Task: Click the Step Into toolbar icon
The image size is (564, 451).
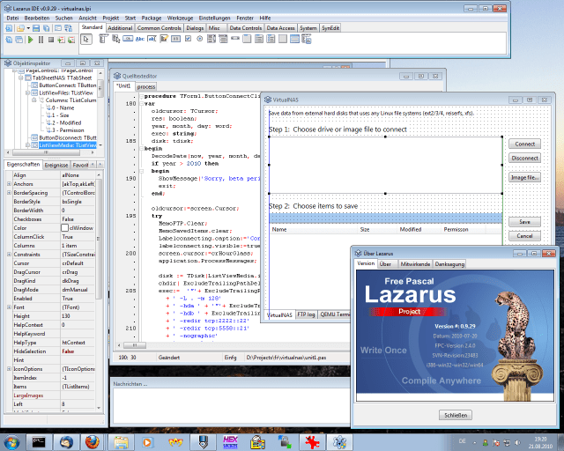Action: pos(62,40)
